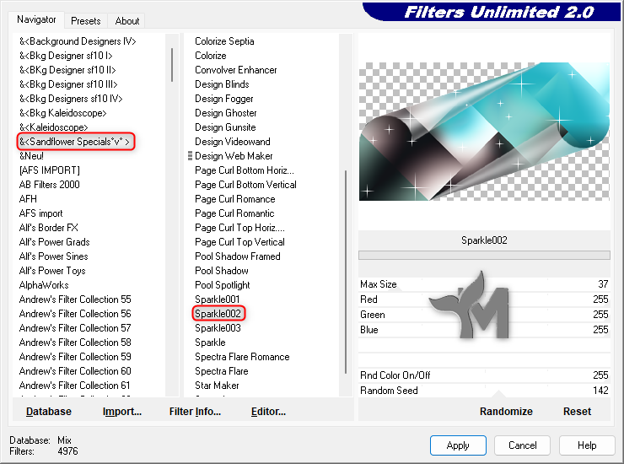Adjust the Rnd Color On/Off slider
The height and width of the screenshot is (464, 624).
(484, 375)
